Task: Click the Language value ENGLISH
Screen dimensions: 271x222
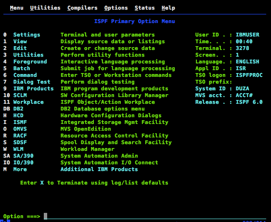Action: [x=247, y=62]
